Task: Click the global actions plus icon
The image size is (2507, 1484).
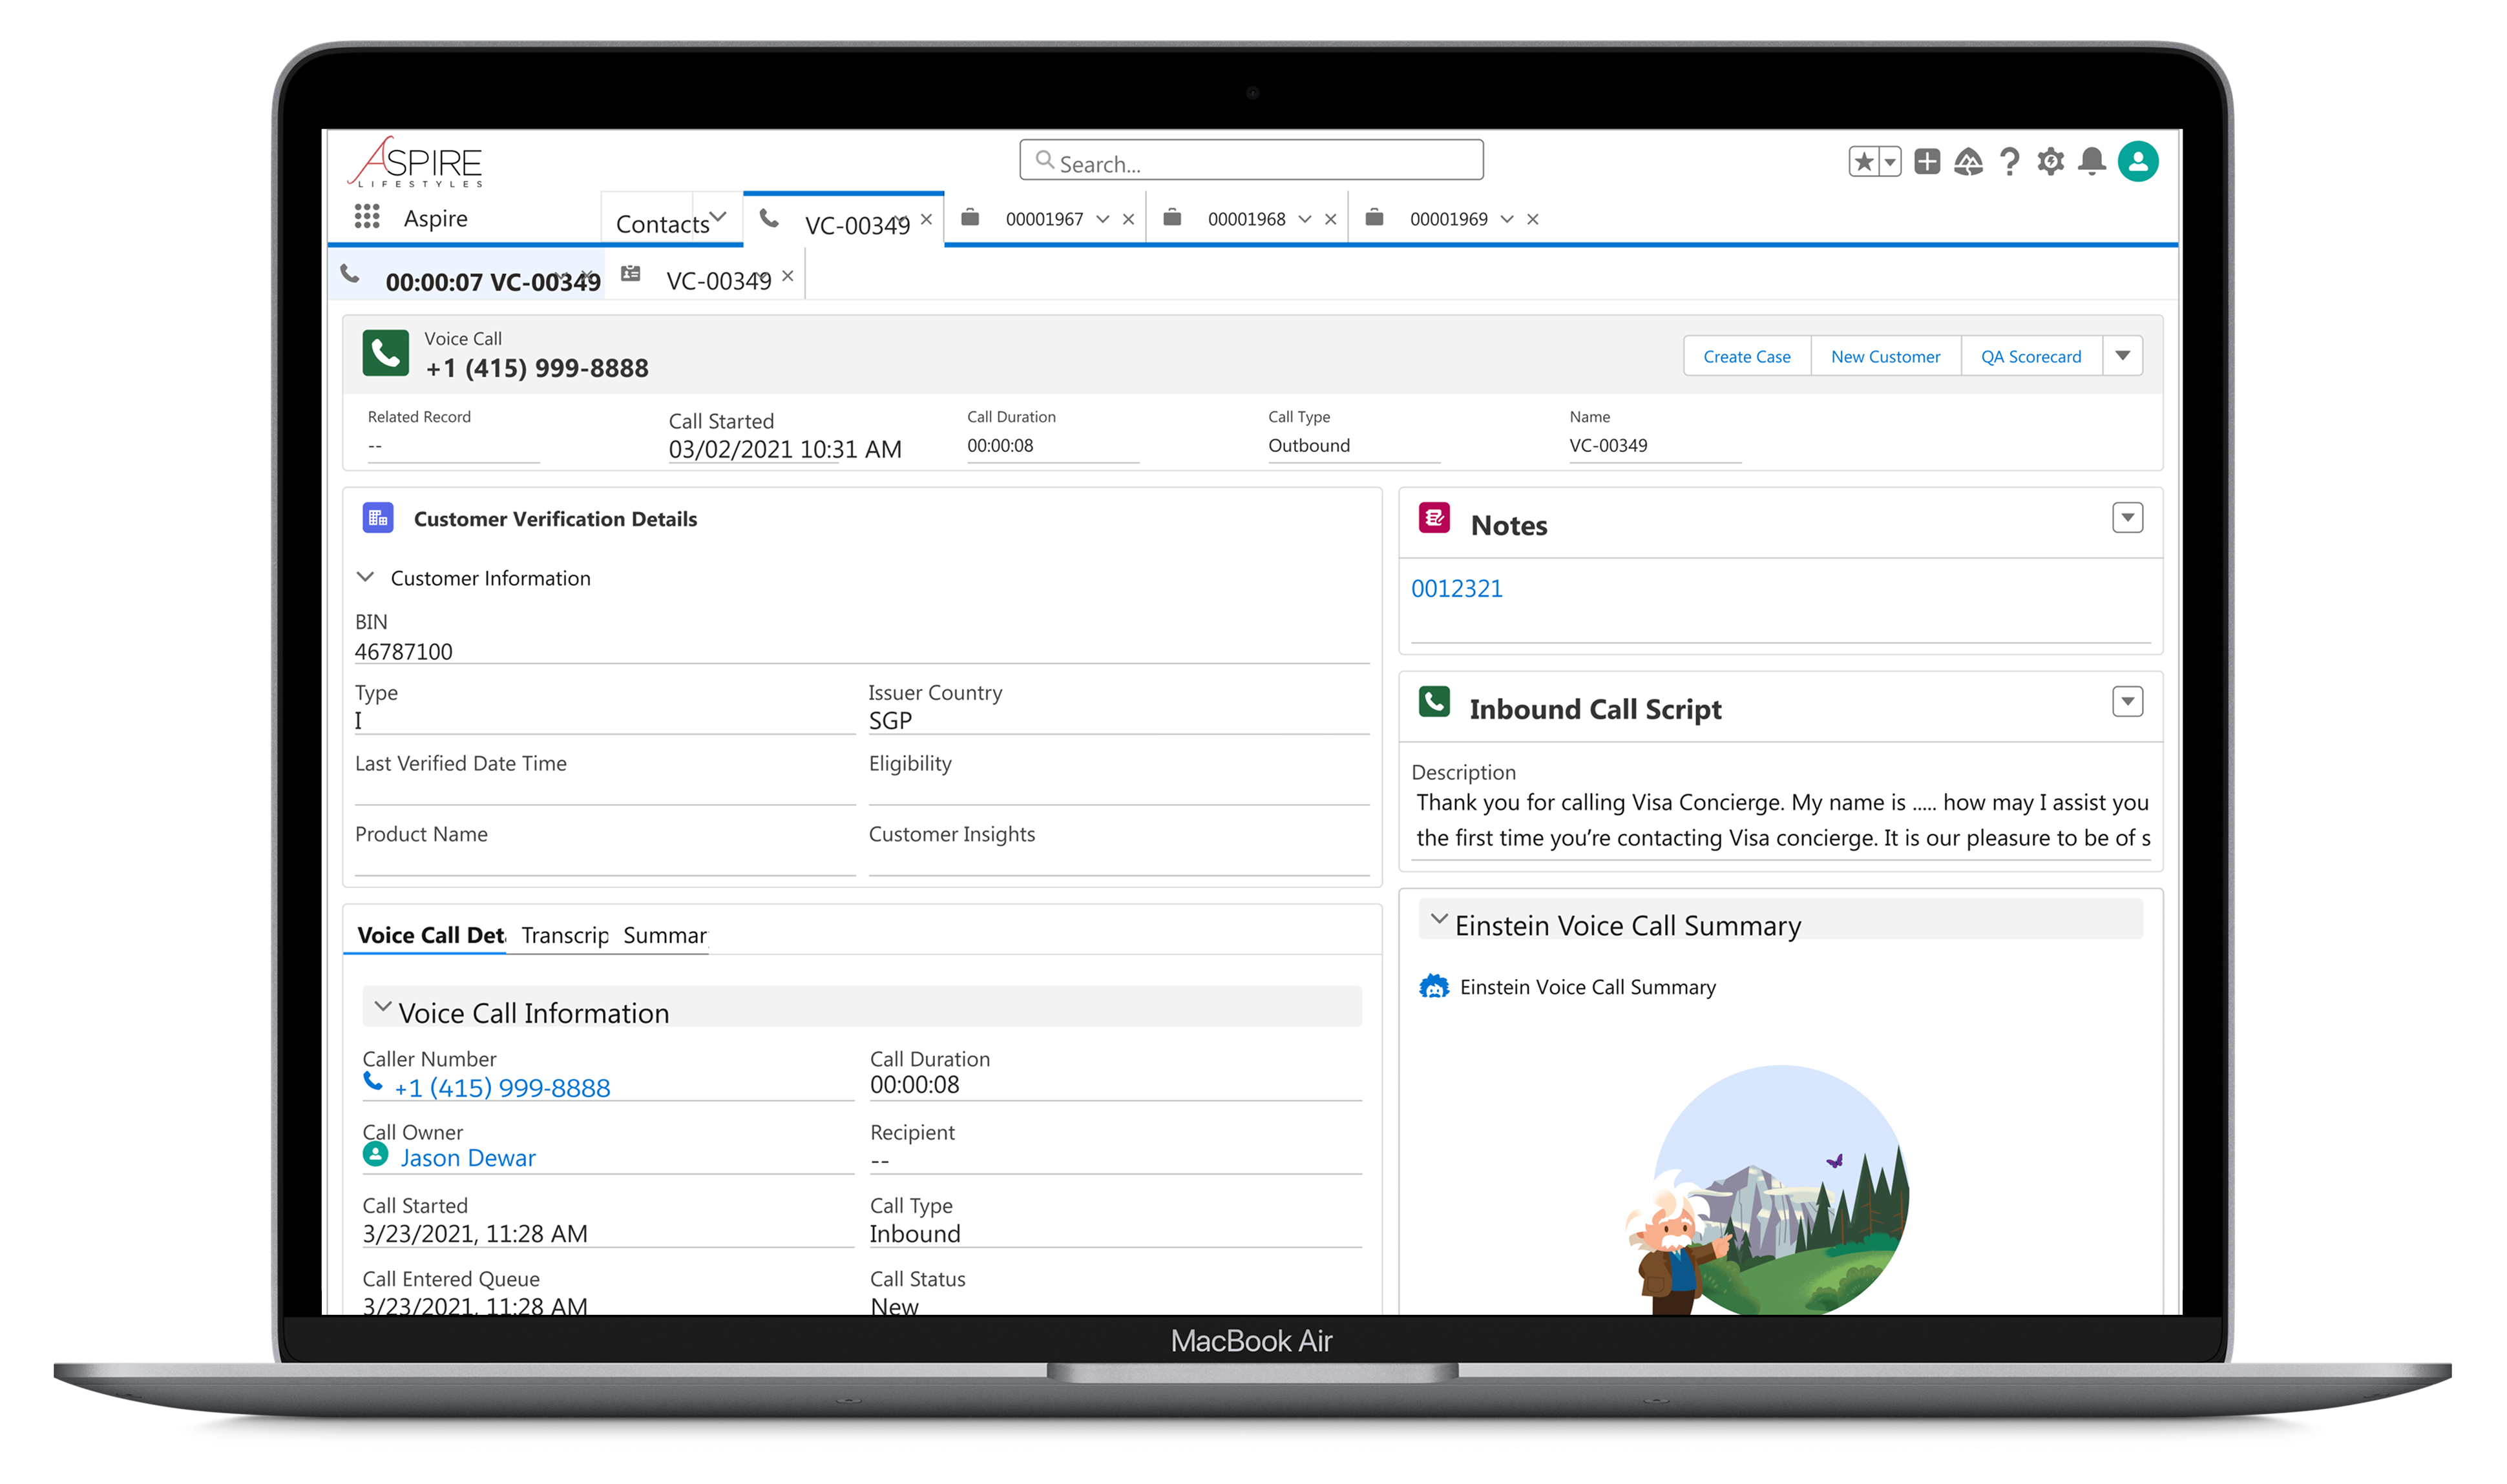Action: 1927,161
